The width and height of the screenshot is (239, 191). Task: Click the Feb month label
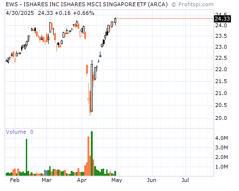tap(15, 180)
